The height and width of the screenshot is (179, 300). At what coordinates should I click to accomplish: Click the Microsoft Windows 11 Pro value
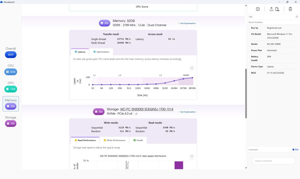280,36
